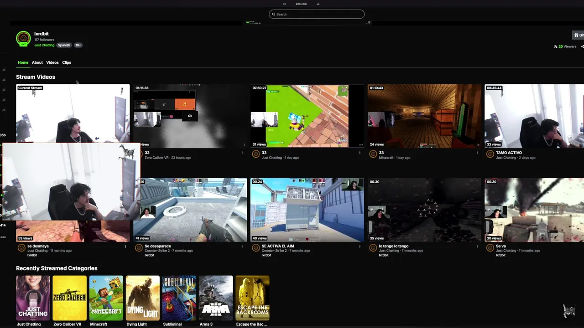Image resolution: width=584 pixels, height=328 pixels.
Task: Click the 'se desmaya' video title
Action: tap(38, 246)
